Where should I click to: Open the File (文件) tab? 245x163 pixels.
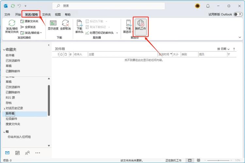(x=7, y=14)
